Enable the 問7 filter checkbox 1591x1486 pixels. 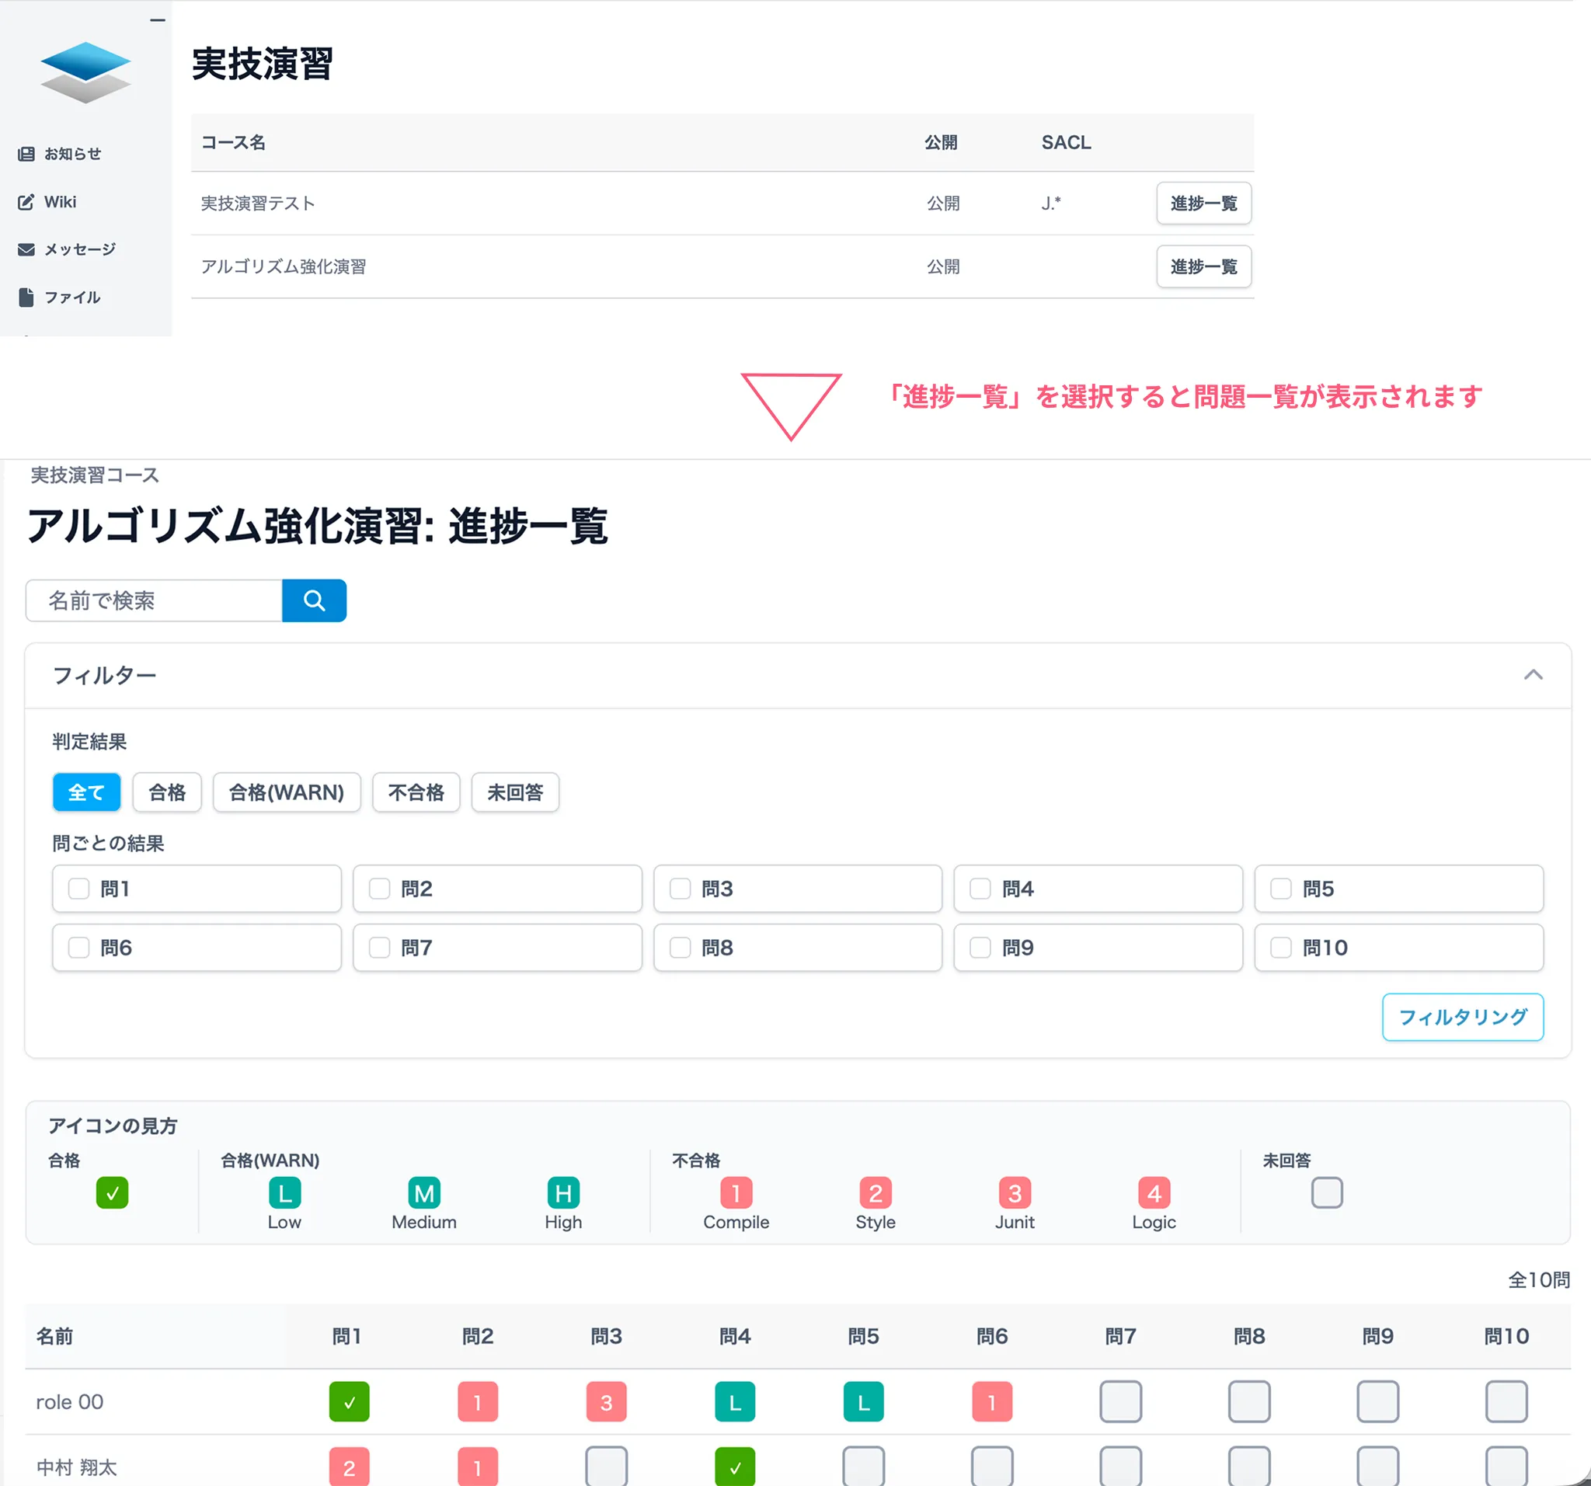(379, 948)
